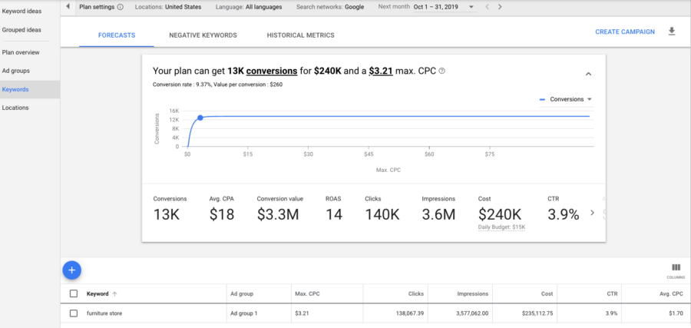Click the underlined conversions link in headline

pyautogui.click(x=272, y=71)
